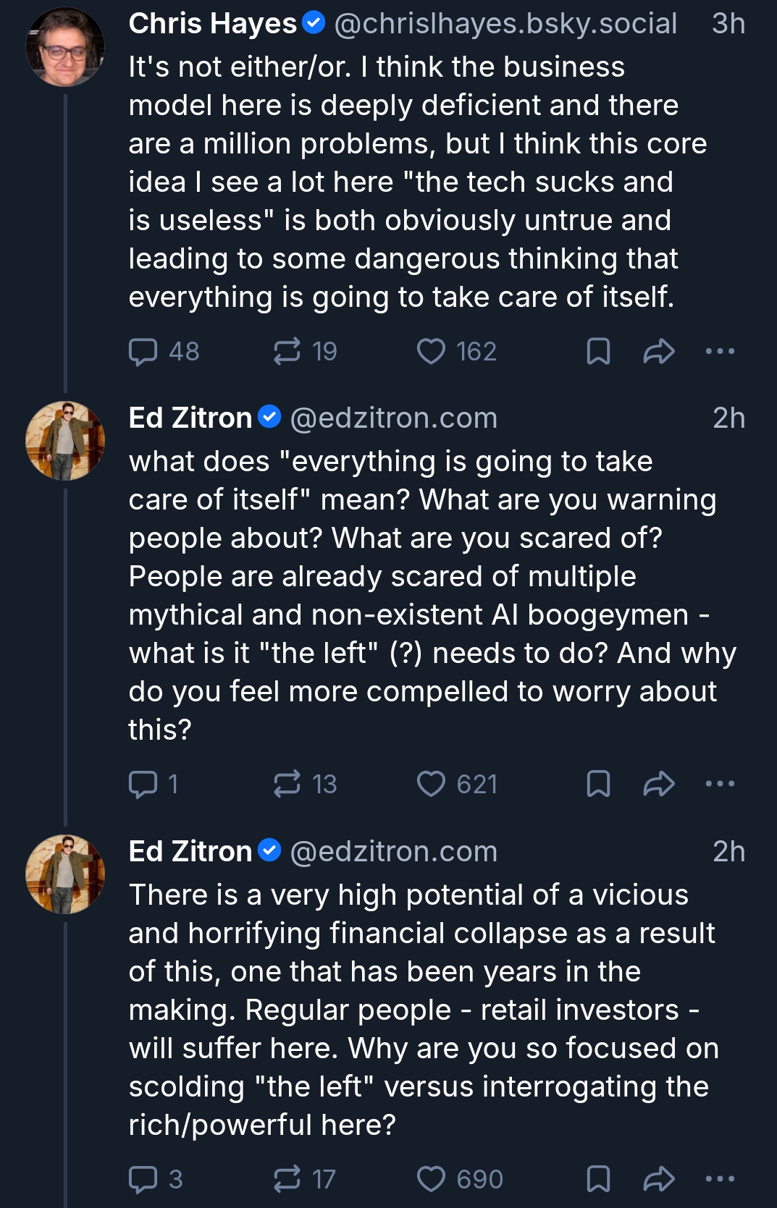Image resolution: width=777 pixels, height=1208 pixels.
Task: Reply to Chris Hayes's post
Action: pyautogui.click(x=143, y=352)
